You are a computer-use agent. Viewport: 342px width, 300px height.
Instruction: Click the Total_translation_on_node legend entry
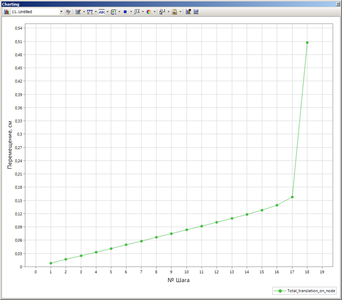coord(304,291)
